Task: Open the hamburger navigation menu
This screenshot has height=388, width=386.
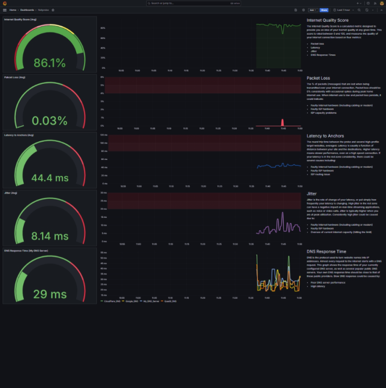Action: (5, 10)
